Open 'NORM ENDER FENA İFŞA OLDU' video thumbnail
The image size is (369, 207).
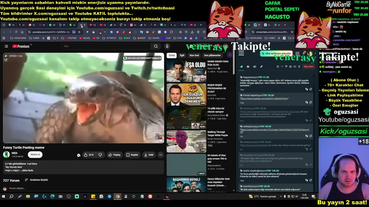point(186,71)
